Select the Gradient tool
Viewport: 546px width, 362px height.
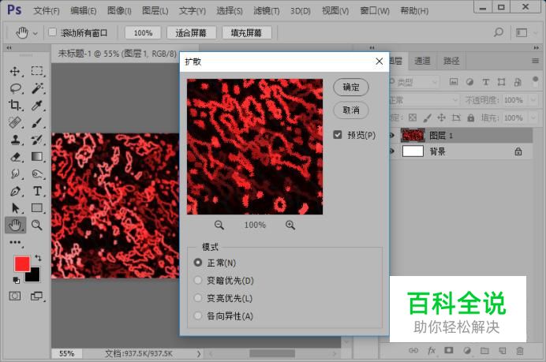(37, 157)
